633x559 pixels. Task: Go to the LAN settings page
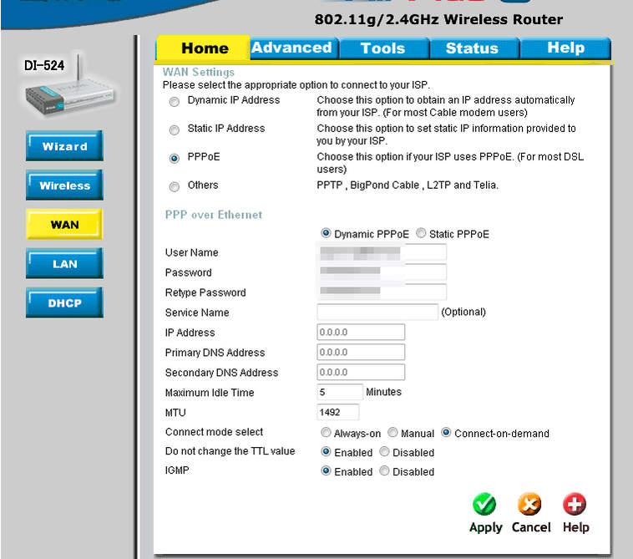64,264
